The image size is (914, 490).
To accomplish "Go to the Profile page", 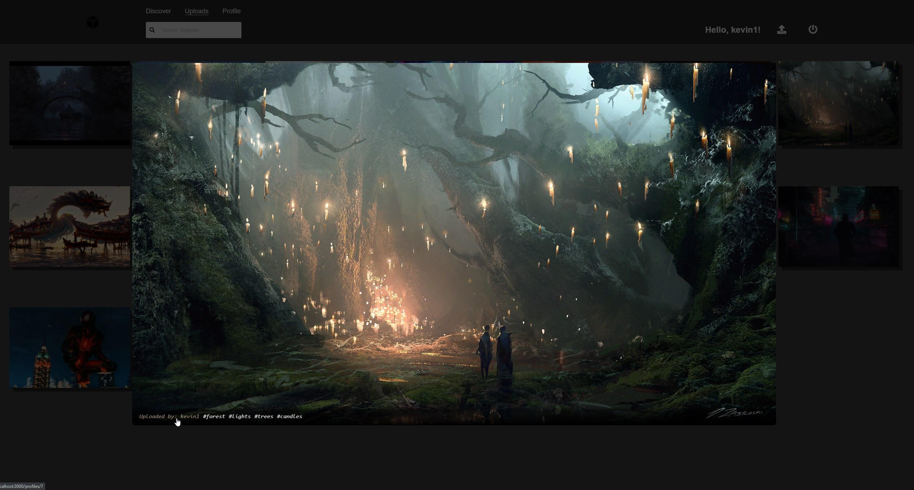I will coord(231,11).
